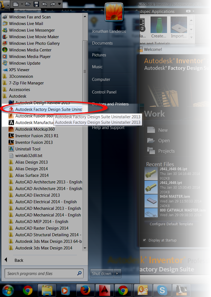
Task: Click the Search programs and files box
Action: tap(44, 274)
